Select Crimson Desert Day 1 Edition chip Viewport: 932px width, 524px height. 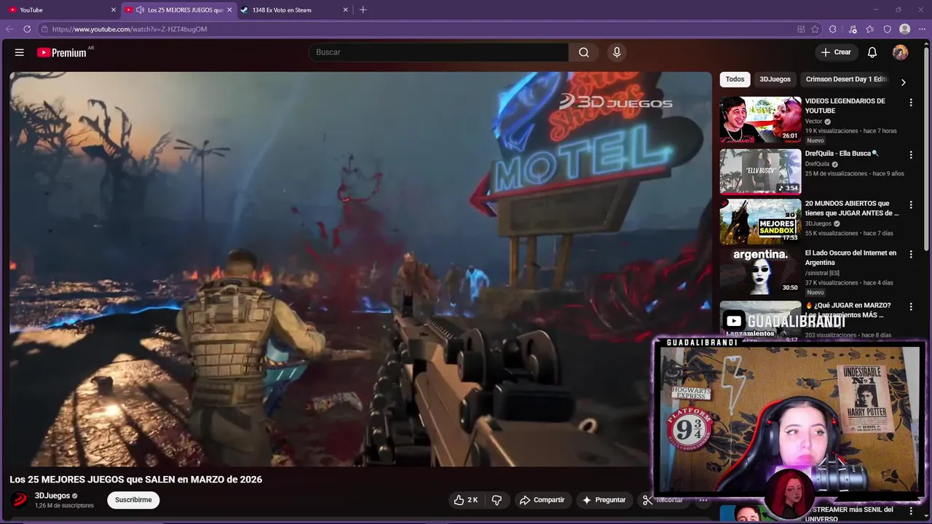(846, 79)
